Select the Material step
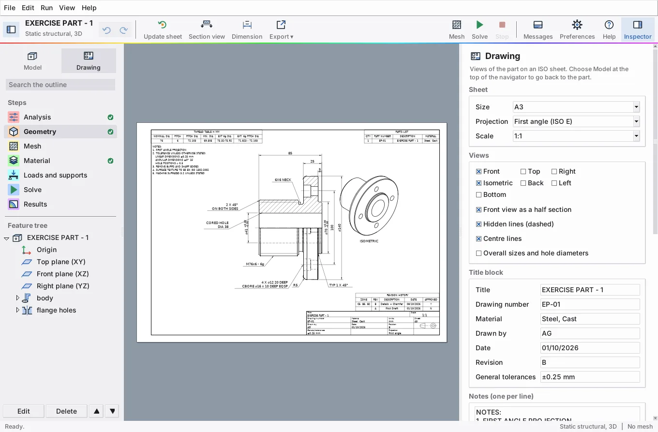Image resolution: width=658 pixels, height=432 pixels. 60,161
